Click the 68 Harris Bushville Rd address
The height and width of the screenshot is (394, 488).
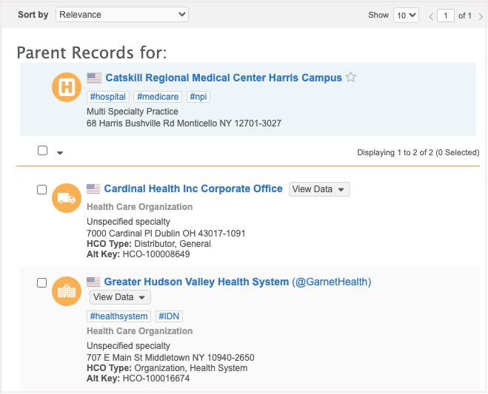[x=184, y=123]
